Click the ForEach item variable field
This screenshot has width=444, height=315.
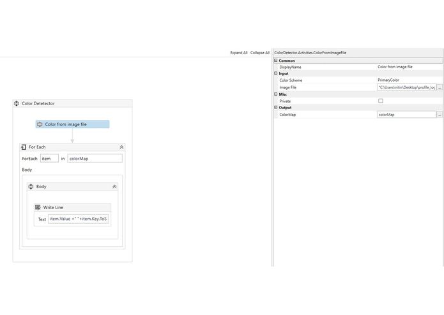coord(49,159)
